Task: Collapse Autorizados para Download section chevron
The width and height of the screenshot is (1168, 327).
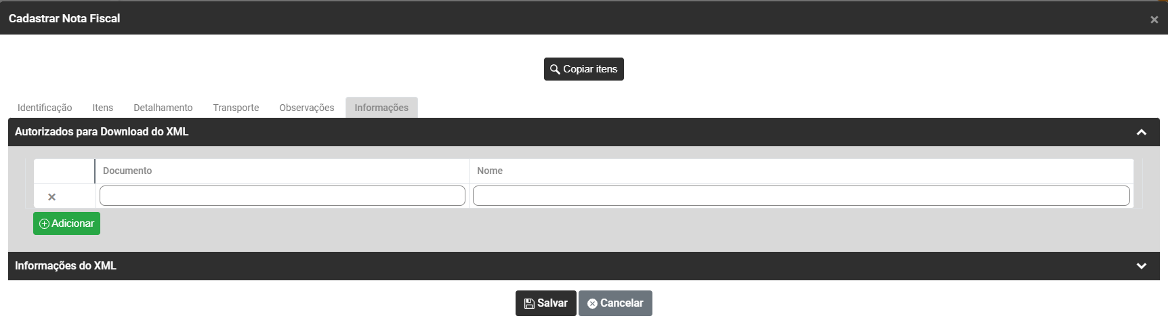Action: pos(1142,132)
